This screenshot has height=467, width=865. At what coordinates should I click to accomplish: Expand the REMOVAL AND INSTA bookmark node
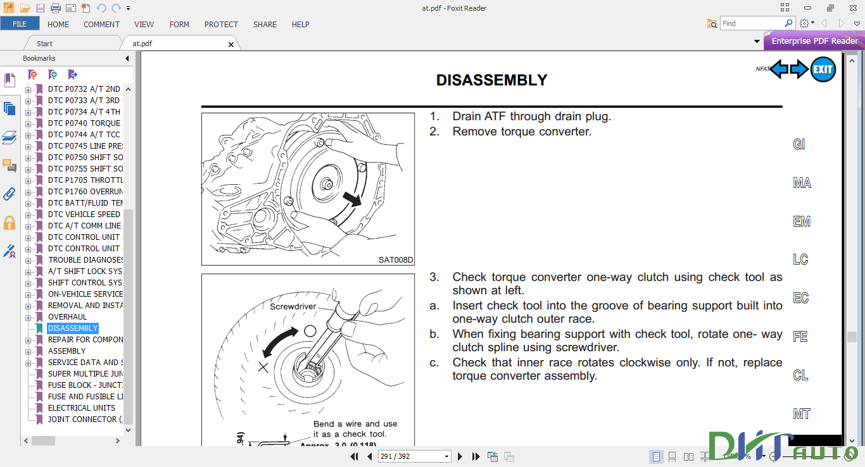(x=28, y=306)
